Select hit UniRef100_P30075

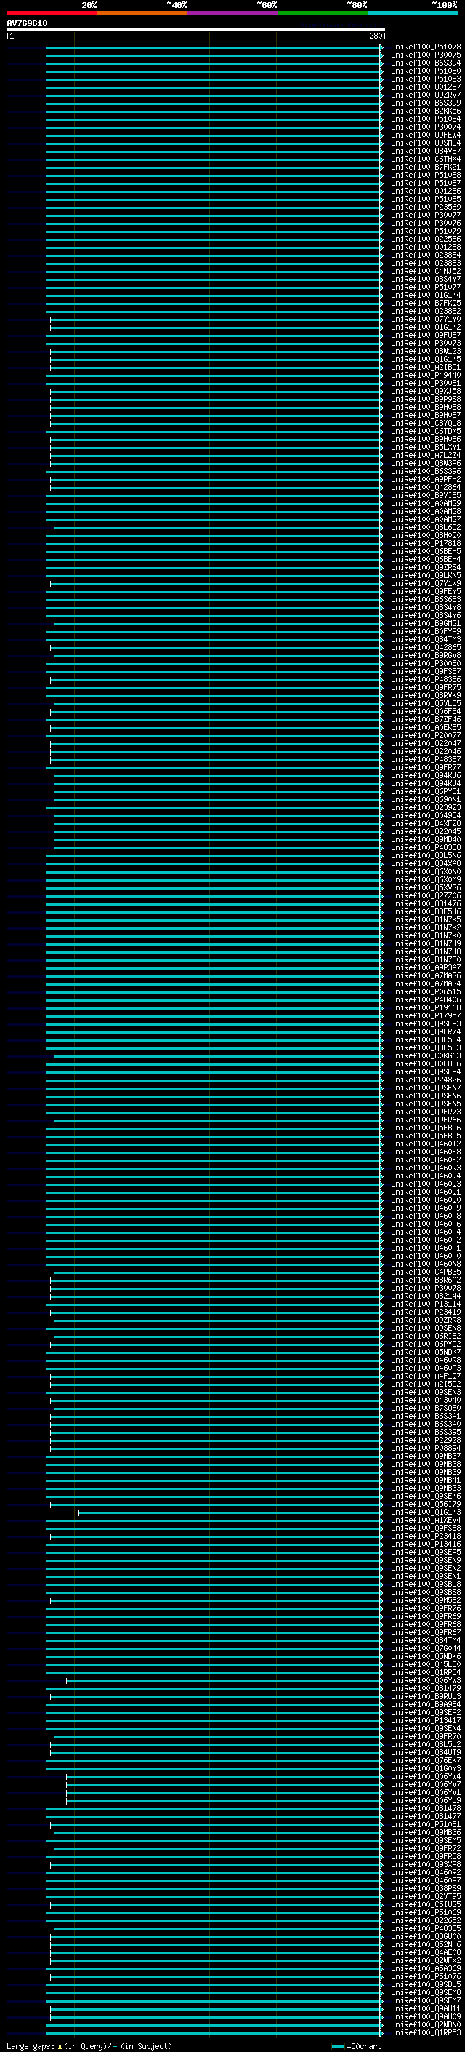425,55
